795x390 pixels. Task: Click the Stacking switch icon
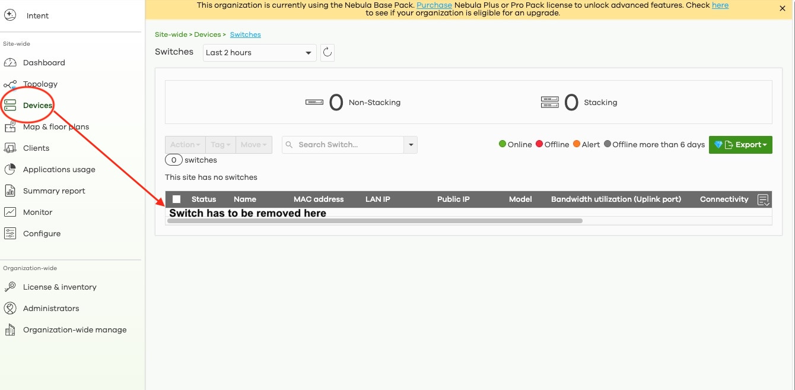pos(550,102)
